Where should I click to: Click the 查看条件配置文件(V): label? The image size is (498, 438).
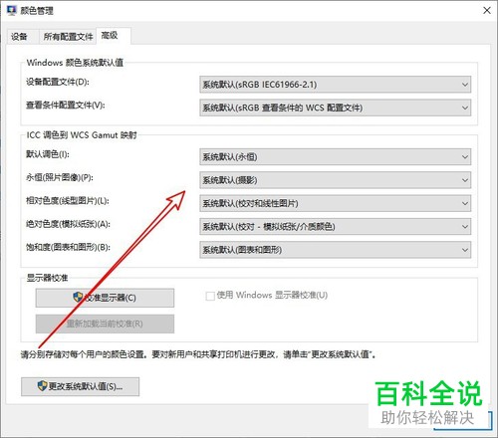pos(66,105)
